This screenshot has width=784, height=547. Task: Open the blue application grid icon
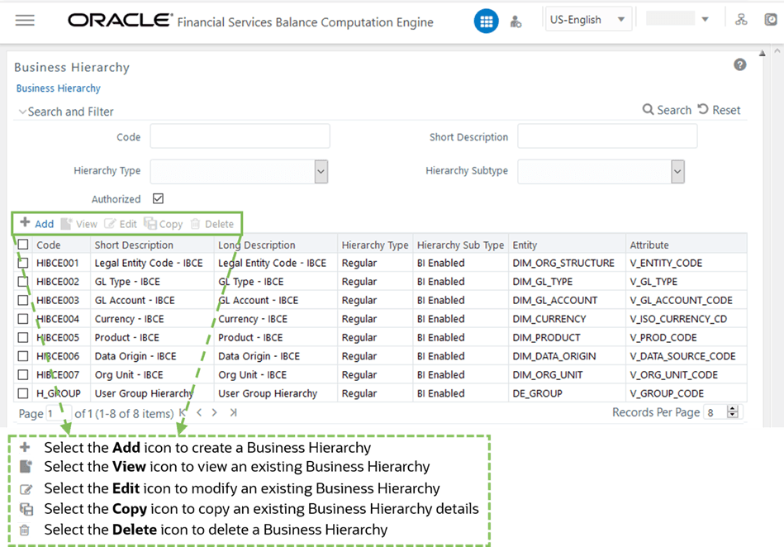pyautogui.click(x=486, y=21)
